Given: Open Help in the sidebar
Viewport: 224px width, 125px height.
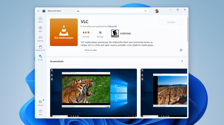Looking at the screenshot, I should tap(41, 113).
